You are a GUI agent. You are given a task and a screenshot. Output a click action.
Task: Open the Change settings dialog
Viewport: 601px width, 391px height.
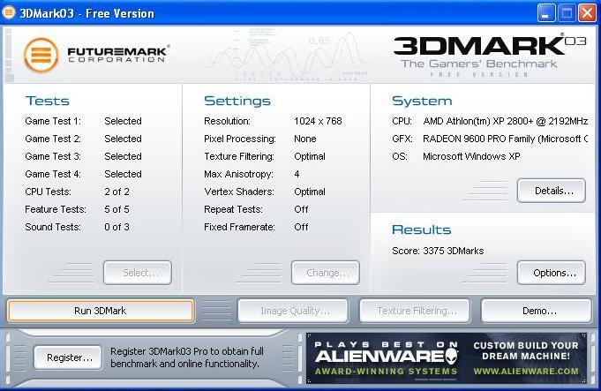[x=326, y=273]
